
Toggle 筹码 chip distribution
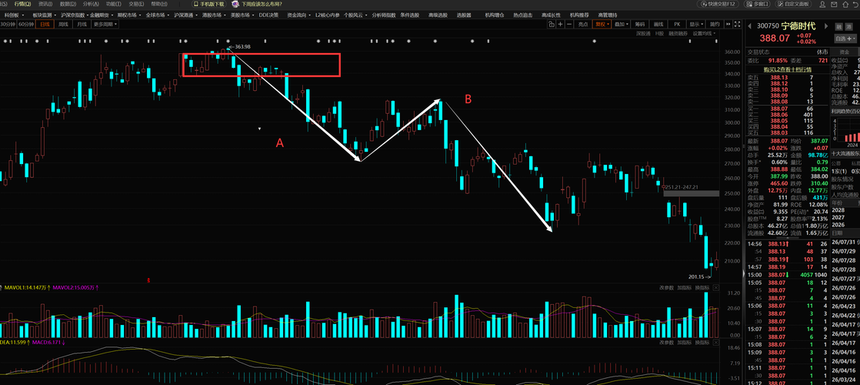point(640,24)
